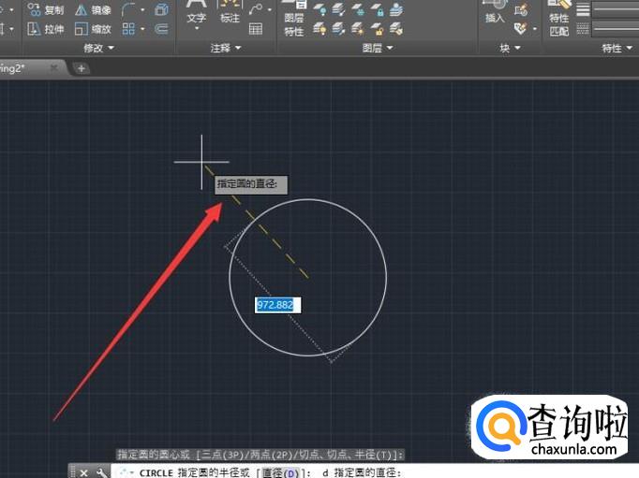
Task: Expand the Properties (特性) panel
Action: point(617,48)
